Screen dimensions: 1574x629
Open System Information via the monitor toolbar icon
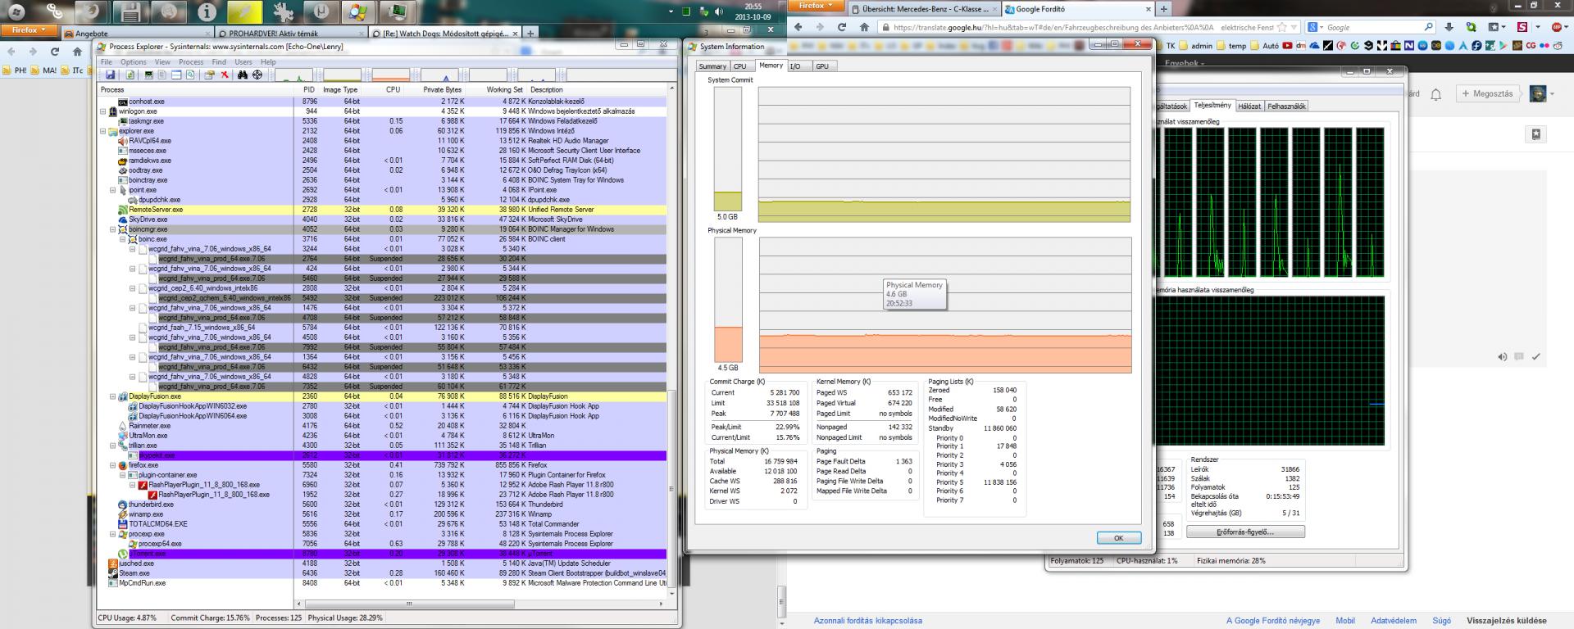pos(148,75)
